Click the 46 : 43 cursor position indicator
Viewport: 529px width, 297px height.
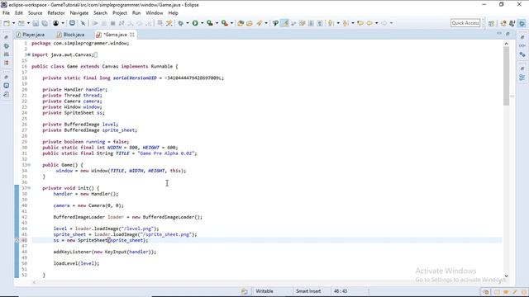click(x=341, y=291)
